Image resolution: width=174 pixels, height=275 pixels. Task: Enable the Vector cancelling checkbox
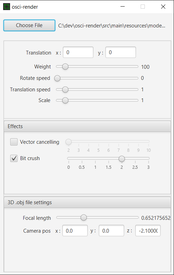coord(14,142)
